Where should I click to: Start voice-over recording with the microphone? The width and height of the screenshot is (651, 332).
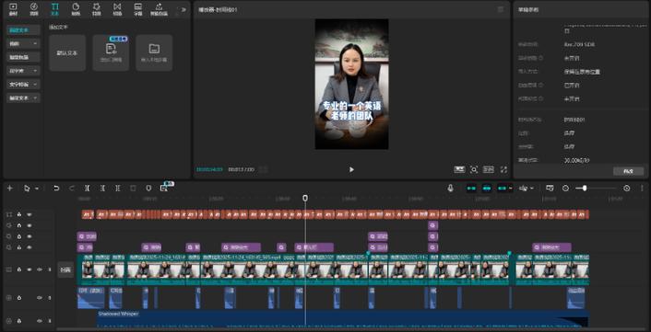click(x=451, y=188)
